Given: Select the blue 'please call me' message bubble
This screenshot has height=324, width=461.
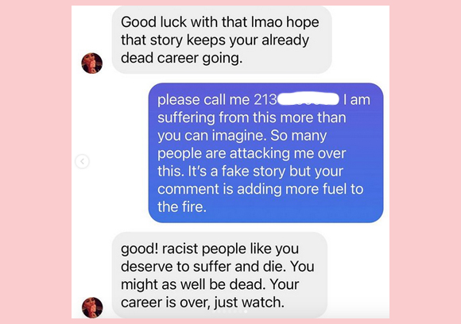Looking at the screenshot, I should 265,152.
